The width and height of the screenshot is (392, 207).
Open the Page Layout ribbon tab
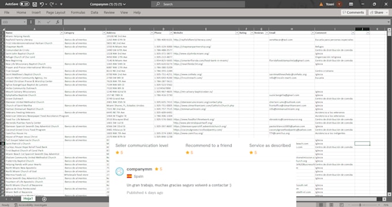coord(55,12)
